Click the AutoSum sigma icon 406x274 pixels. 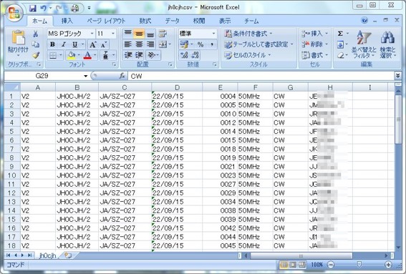pos(340,34)
